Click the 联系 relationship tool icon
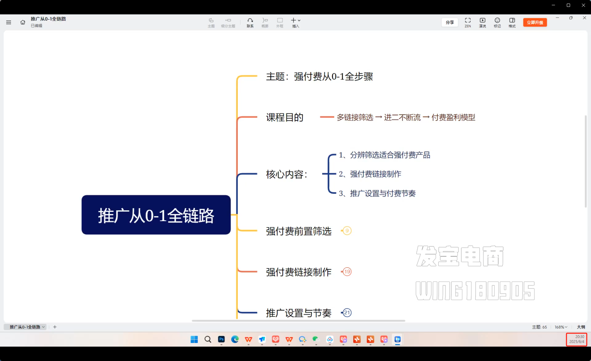591x361 pixels. click(250, 22)
